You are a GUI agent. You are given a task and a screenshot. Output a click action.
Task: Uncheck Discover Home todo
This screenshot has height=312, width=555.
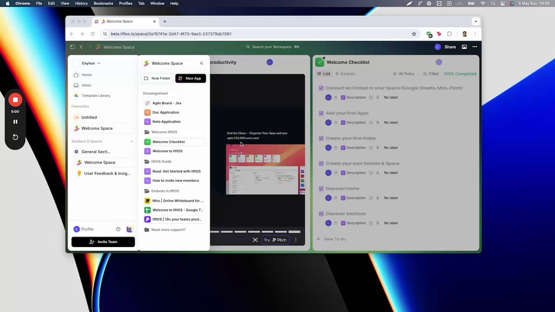pos(321,188)
